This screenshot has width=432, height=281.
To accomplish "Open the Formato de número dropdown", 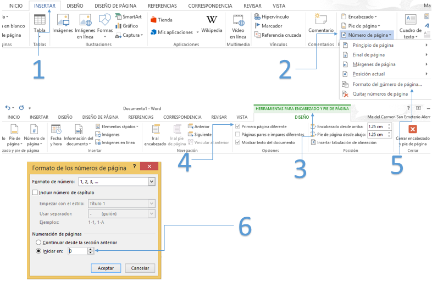I will click(151, 181).
